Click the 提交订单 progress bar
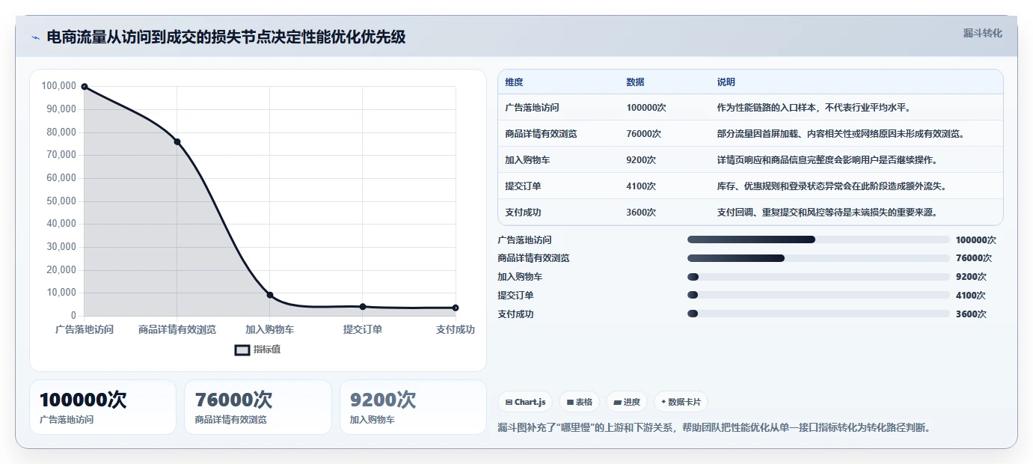Viewport: 1033px width, 464px height. pos(818,296)
